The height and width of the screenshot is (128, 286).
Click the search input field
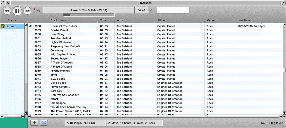(173, 10)
